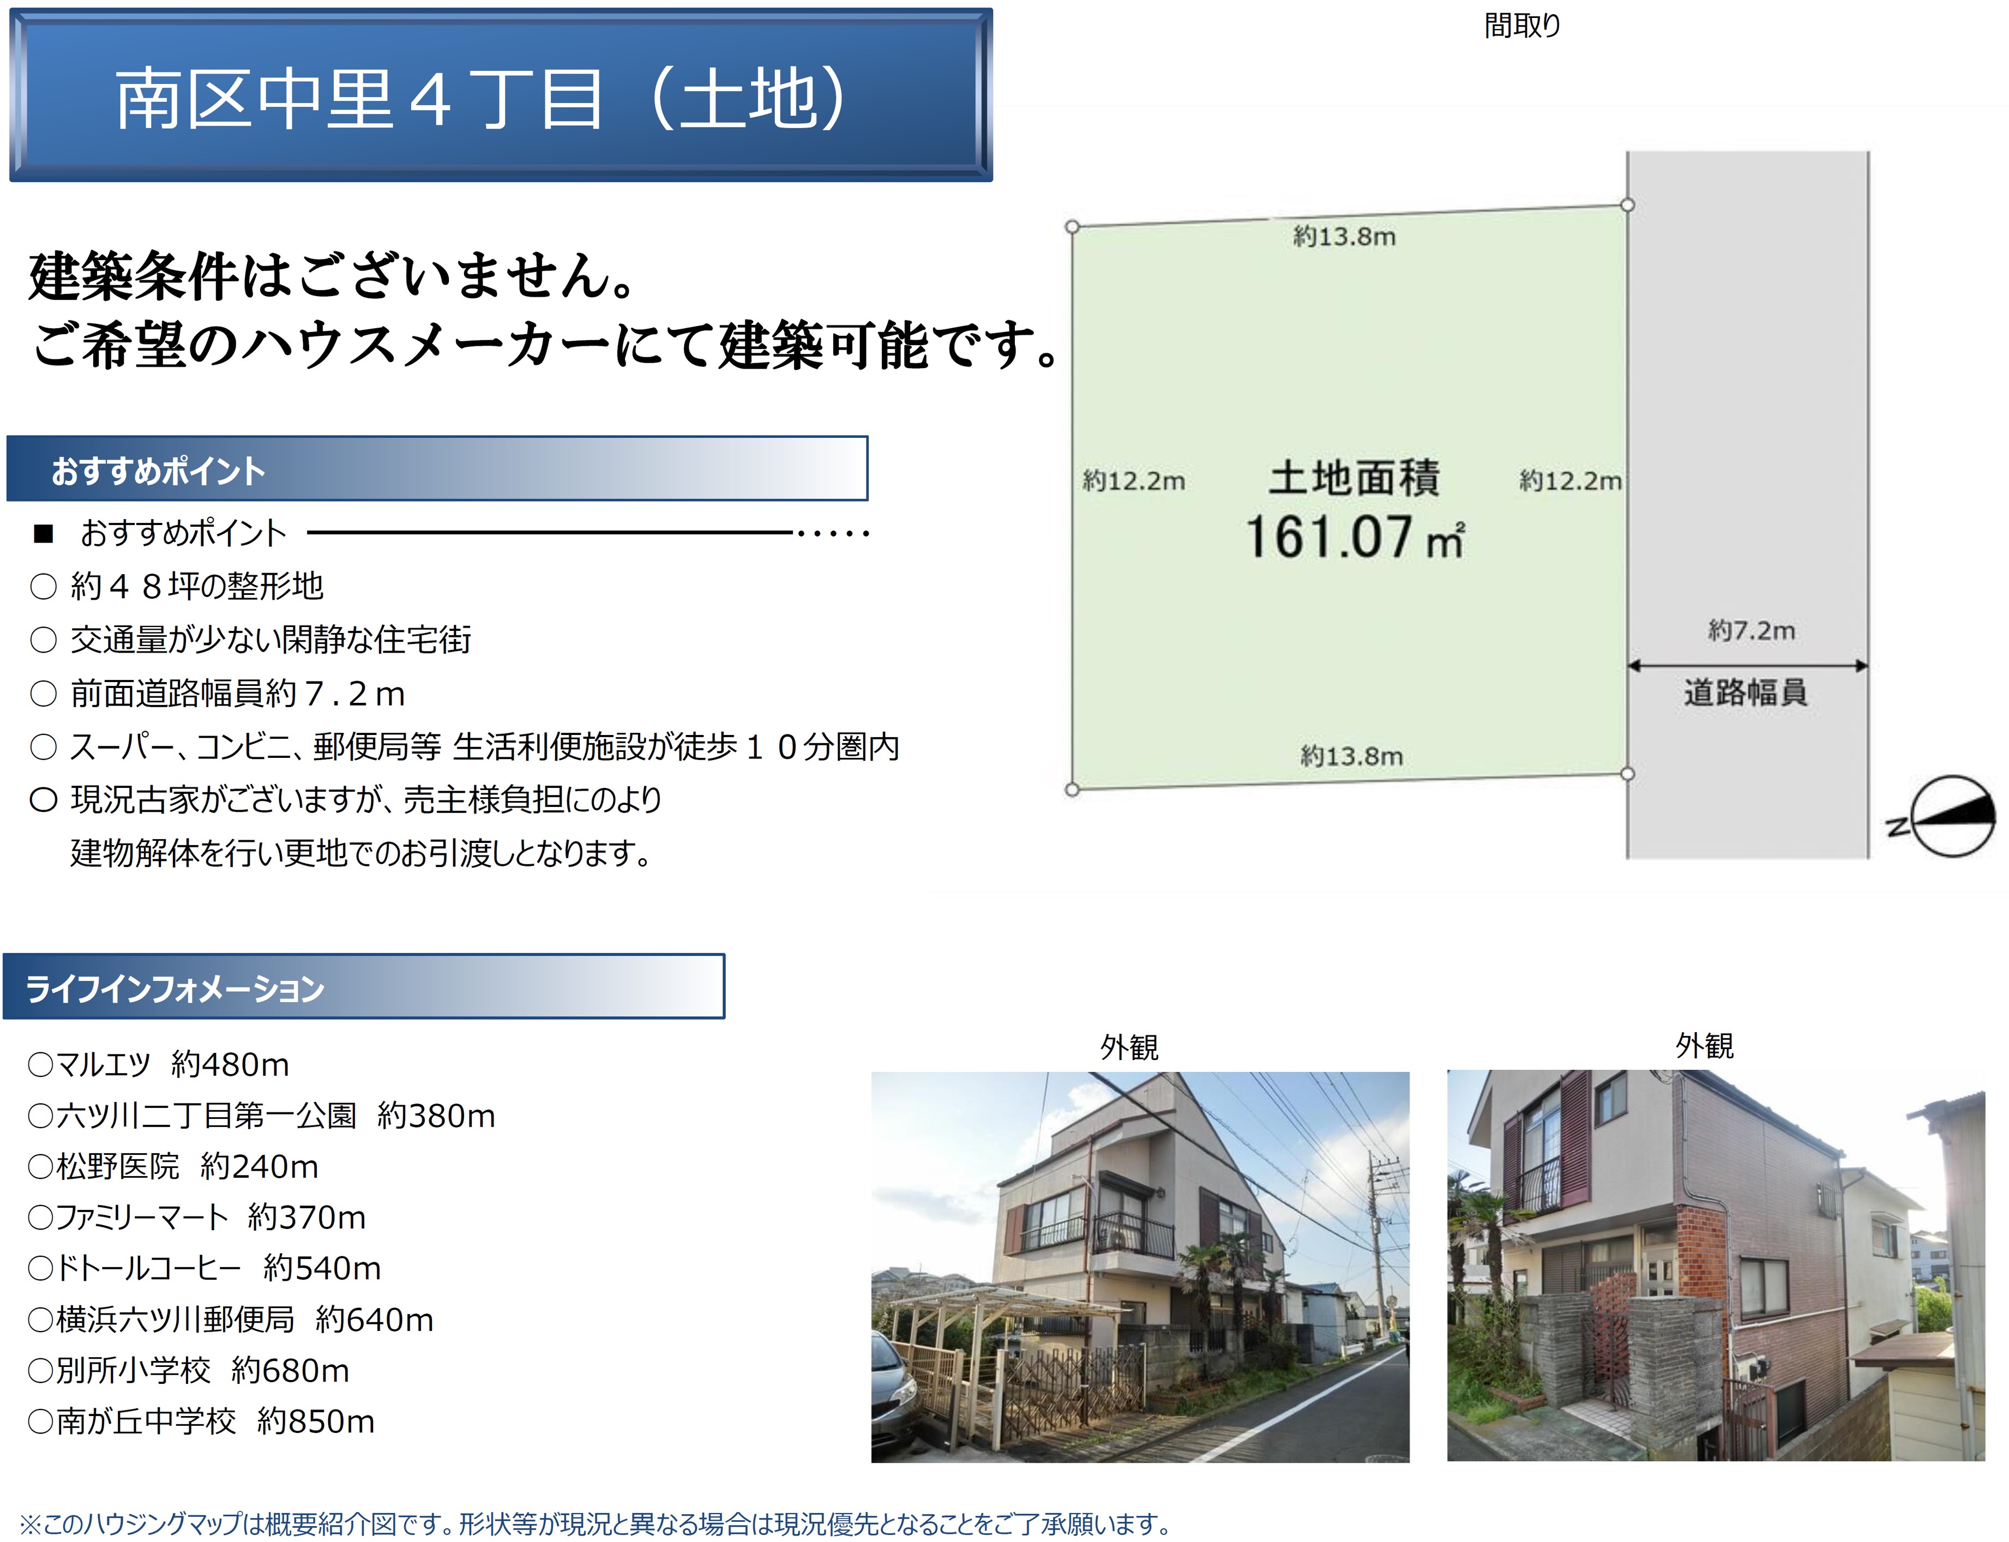
Task: Open the right exterior entrance photo
Action: 1715,1265
